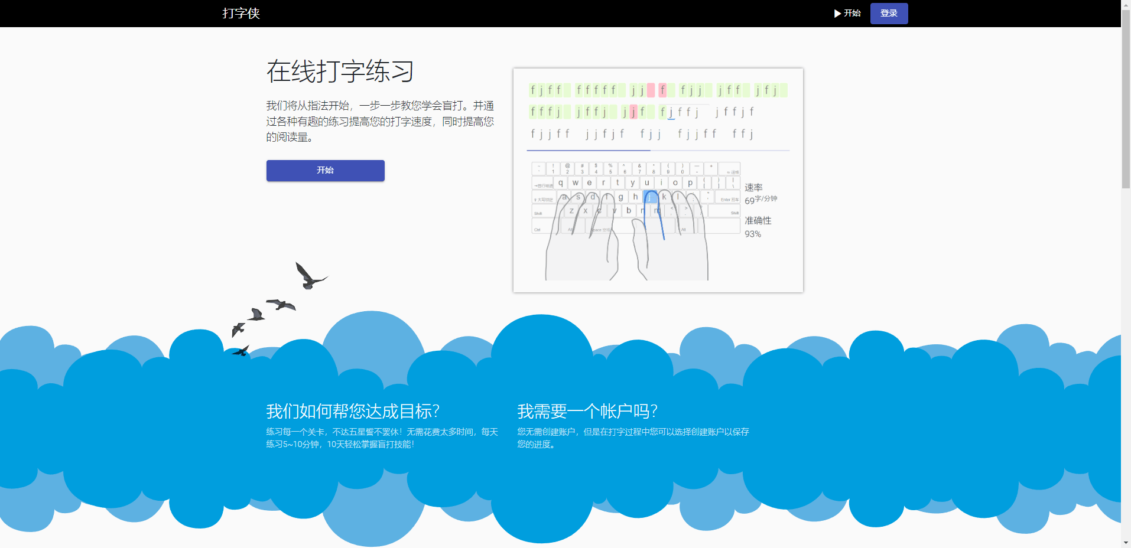Click the left Shift key on the virtual keyboard

538,213
